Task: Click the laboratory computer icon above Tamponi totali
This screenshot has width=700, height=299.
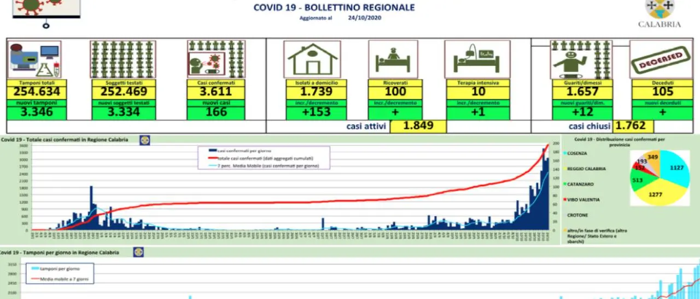Action: pyautogui.click(x=34, y=59)
